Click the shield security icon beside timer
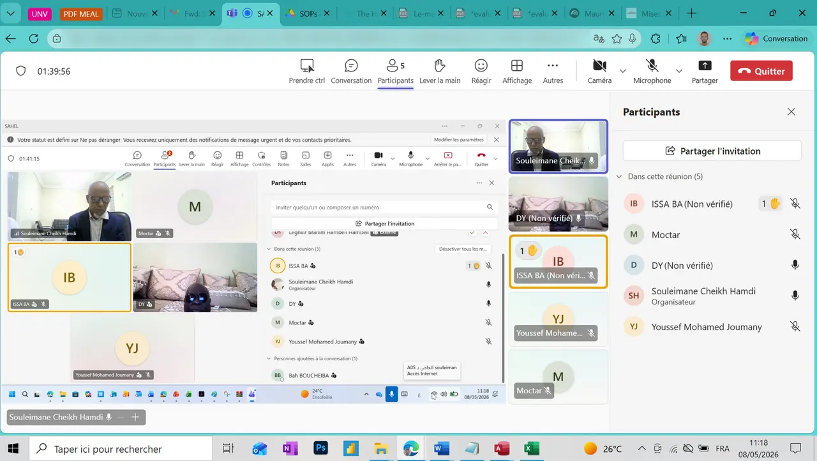The image size is (817, 461). [x=20, y=71]
